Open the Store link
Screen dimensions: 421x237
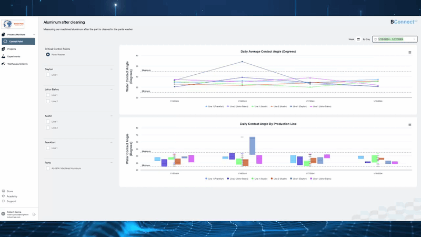tap(9, 191)
